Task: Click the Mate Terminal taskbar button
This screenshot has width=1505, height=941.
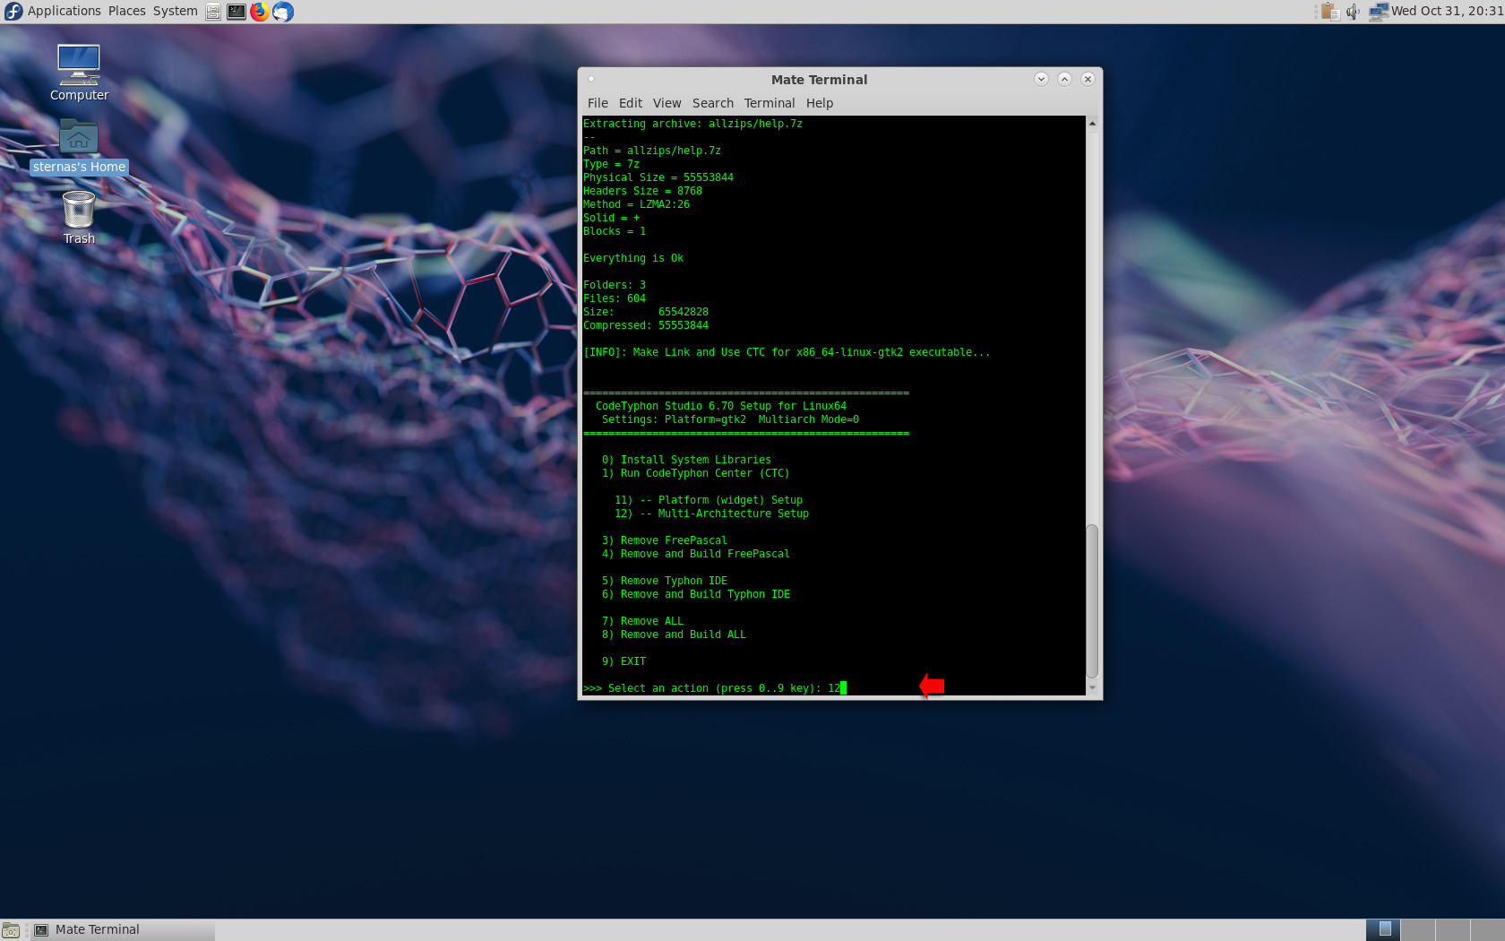Action: pyautogui.click(x=124, y=930)
